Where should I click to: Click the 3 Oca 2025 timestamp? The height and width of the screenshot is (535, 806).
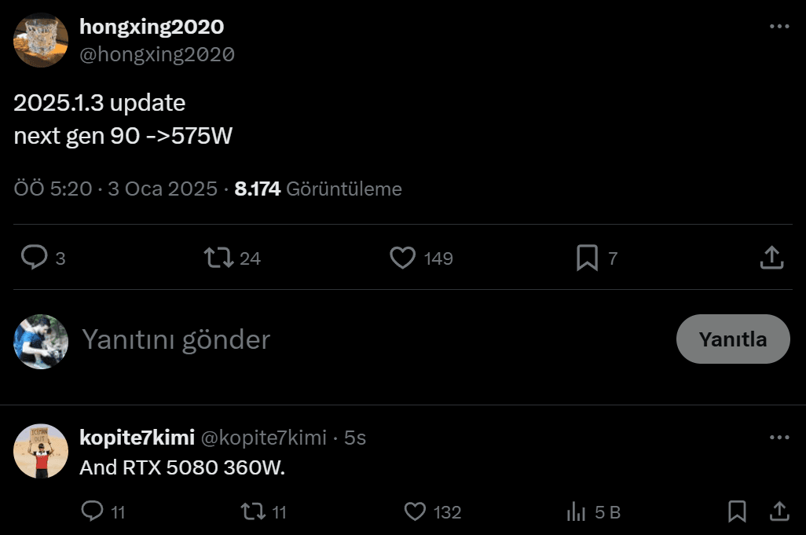(162, 189)
